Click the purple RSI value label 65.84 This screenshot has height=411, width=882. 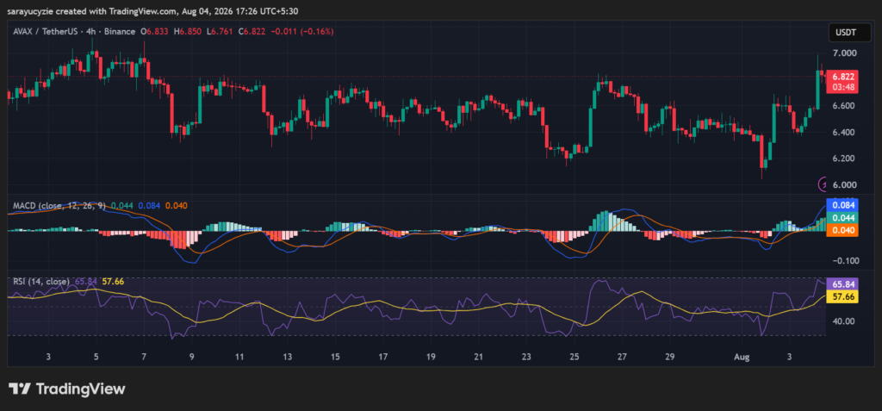coord(842,285)
